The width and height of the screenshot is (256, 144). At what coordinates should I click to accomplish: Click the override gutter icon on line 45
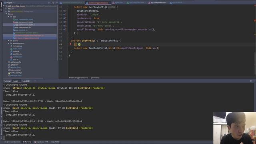pyautogui.click(x=64, y=30)
